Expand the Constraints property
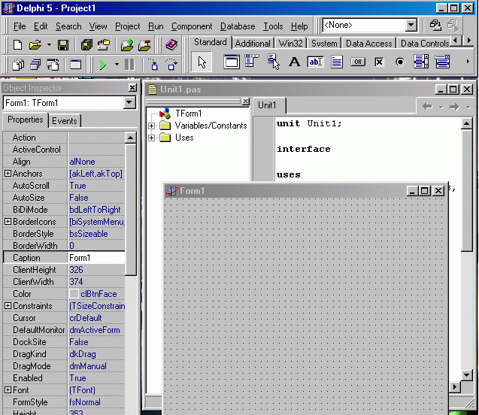Image resolution: width=479 pixels, height=415 pixels. coord(8,306)
